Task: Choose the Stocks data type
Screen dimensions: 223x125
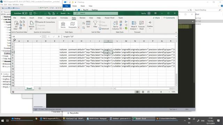Action: click(x=63, y=25)
